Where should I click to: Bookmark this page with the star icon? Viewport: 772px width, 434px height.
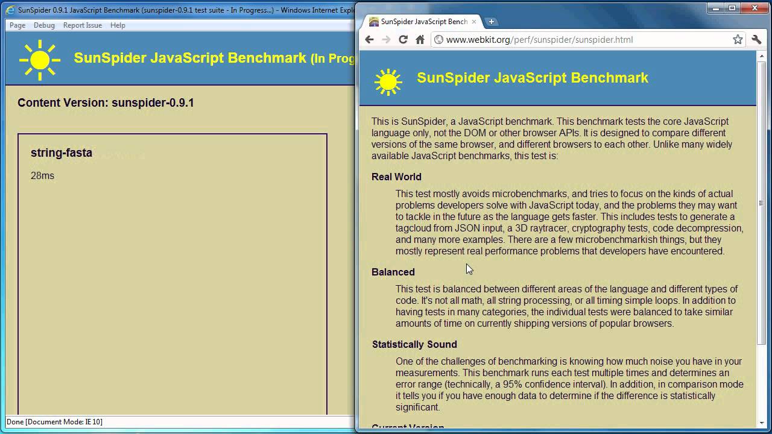[x=738, y=40]
